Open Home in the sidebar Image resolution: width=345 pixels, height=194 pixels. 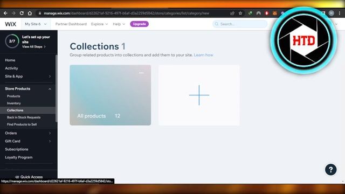point(10,60)
